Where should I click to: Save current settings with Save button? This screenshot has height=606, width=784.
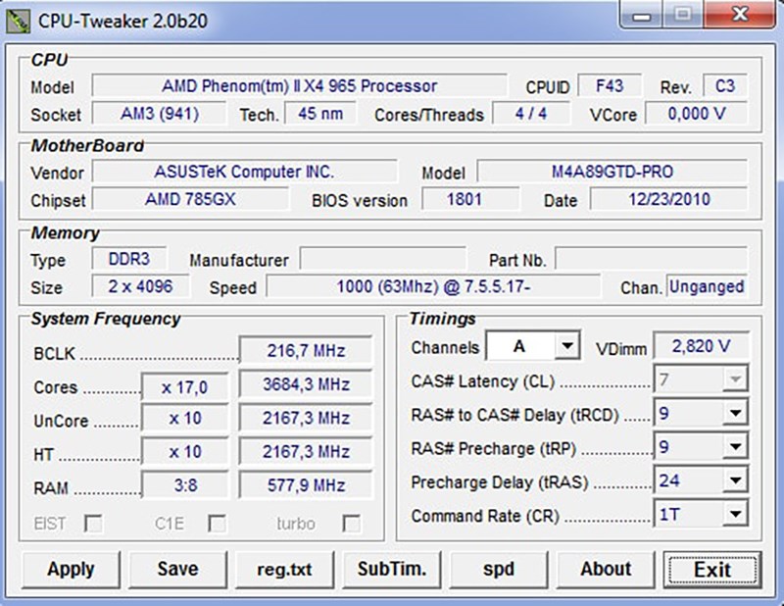(x=177, y=570)
